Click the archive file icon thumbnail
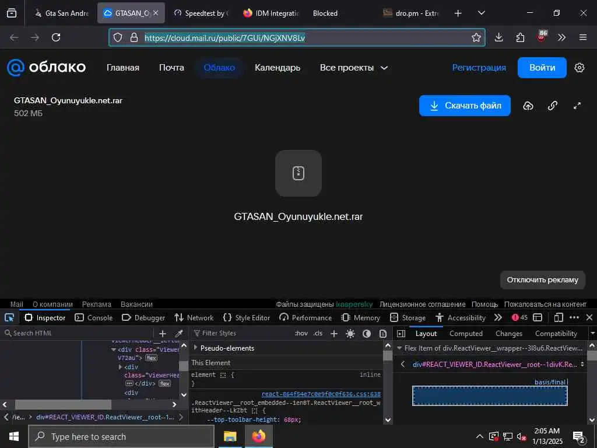 pyautogui.click(x=298, y=173)
